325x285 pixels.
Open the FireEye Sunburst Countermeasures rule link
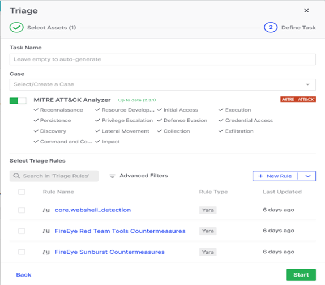point(110,252)
